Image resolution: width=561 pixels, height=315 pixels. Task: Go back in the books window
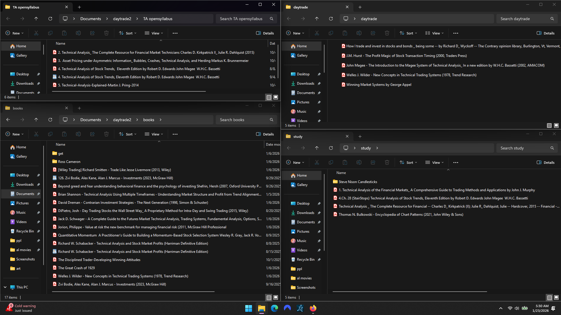tap(8, 120)
